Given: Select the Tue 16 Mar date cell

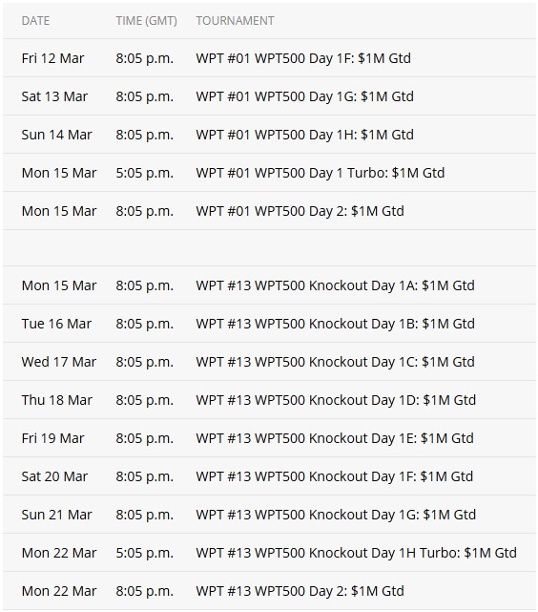Looking at the screenshot, I should 56,324.
